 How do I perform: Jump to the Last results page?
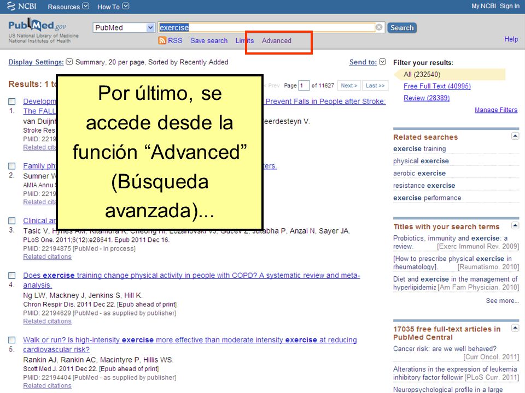click(x=375, y=86)
